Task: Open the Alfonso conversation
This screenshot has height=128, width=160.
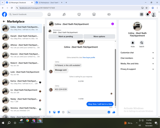Action: (22, 46)
